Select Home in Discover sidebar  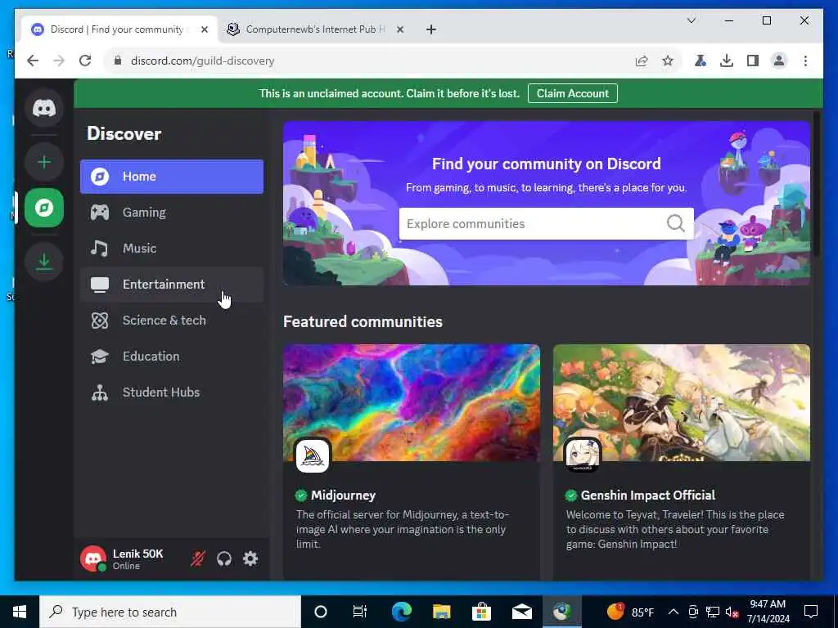click(172, 177)
